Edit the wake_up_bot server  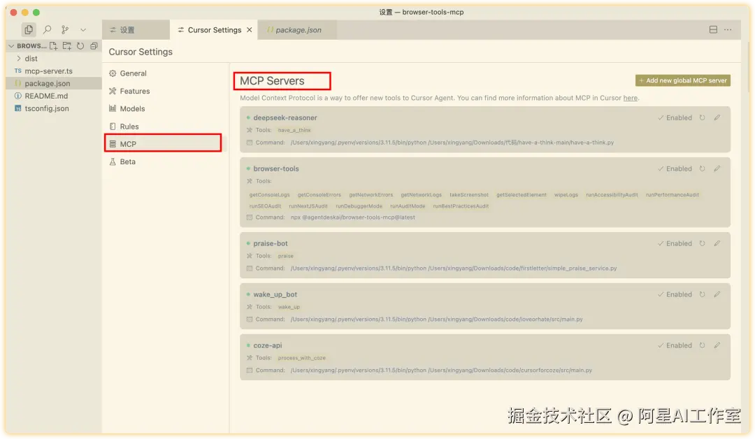pos(717,294)
